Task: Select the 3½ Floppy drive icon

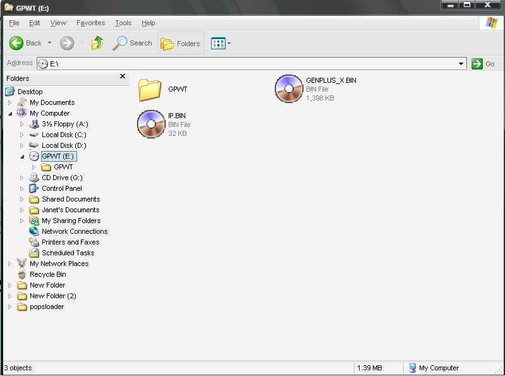Action: (34, 124)
